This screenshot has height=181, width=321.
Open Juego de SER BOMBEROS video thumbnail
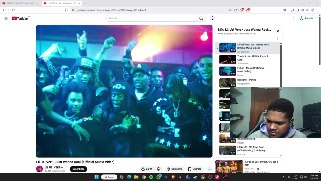[x=229, y=167]
